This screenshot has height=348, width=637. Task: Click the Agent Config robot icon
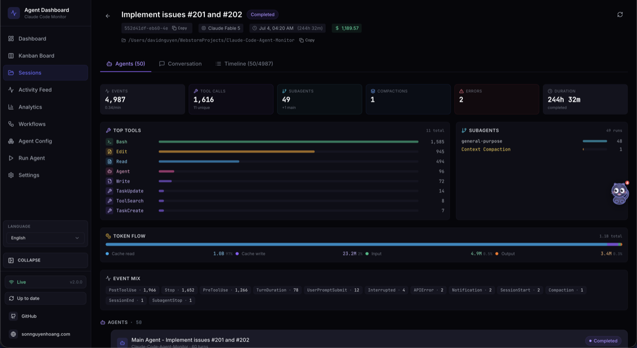coord(11,141)
